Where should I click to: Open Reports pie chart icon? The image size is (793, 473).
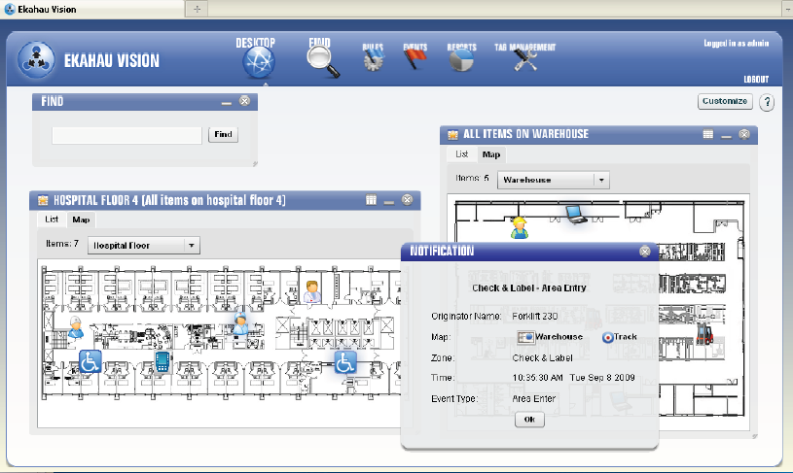pos(461,61)
